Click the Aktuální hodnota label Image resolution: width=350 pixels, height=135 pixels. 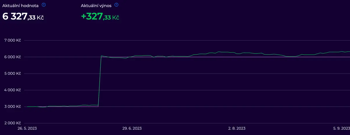pos(20,5)
